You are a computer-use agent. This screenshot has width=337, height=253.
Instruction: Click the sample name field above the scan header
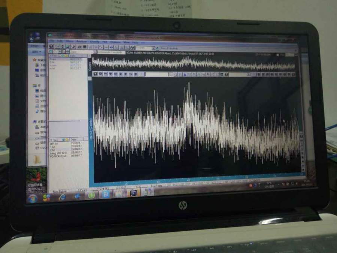pyautogui.click(x=111, y=52)
